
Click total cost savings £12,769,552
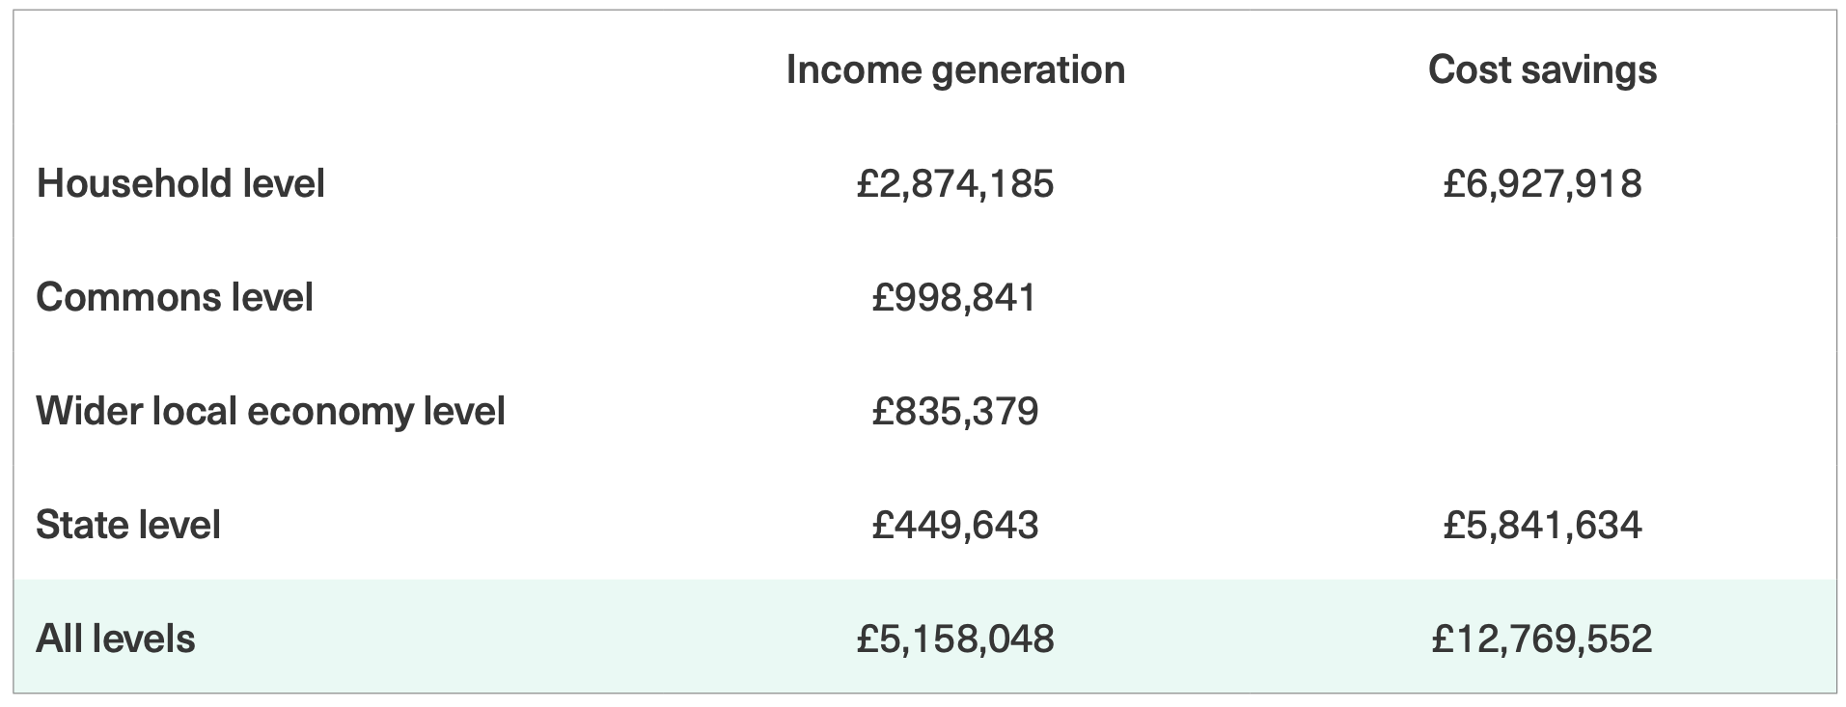[x=1542, y=639]
